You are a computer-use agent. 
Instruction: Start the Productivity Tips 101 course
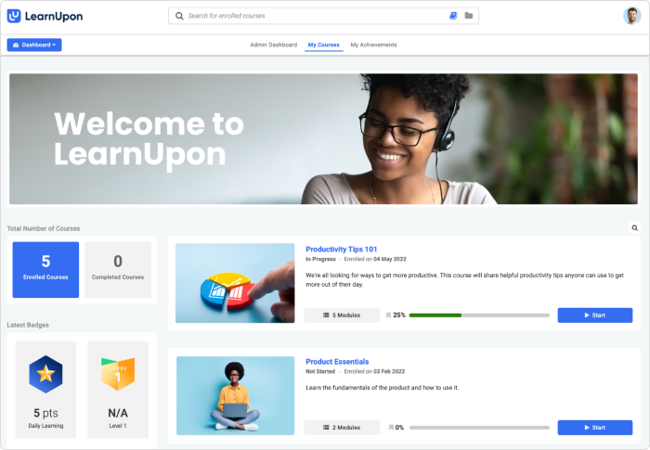coord(594,315)
